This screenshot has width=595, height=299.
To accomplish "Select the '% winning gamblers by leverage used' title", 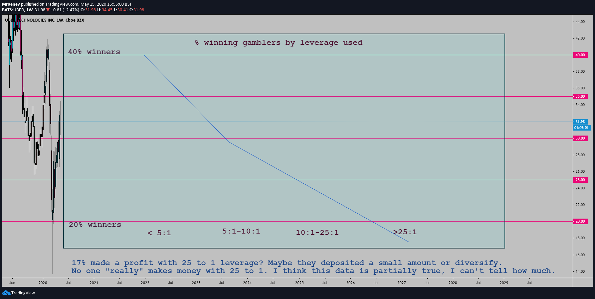I will pos(279,43).
